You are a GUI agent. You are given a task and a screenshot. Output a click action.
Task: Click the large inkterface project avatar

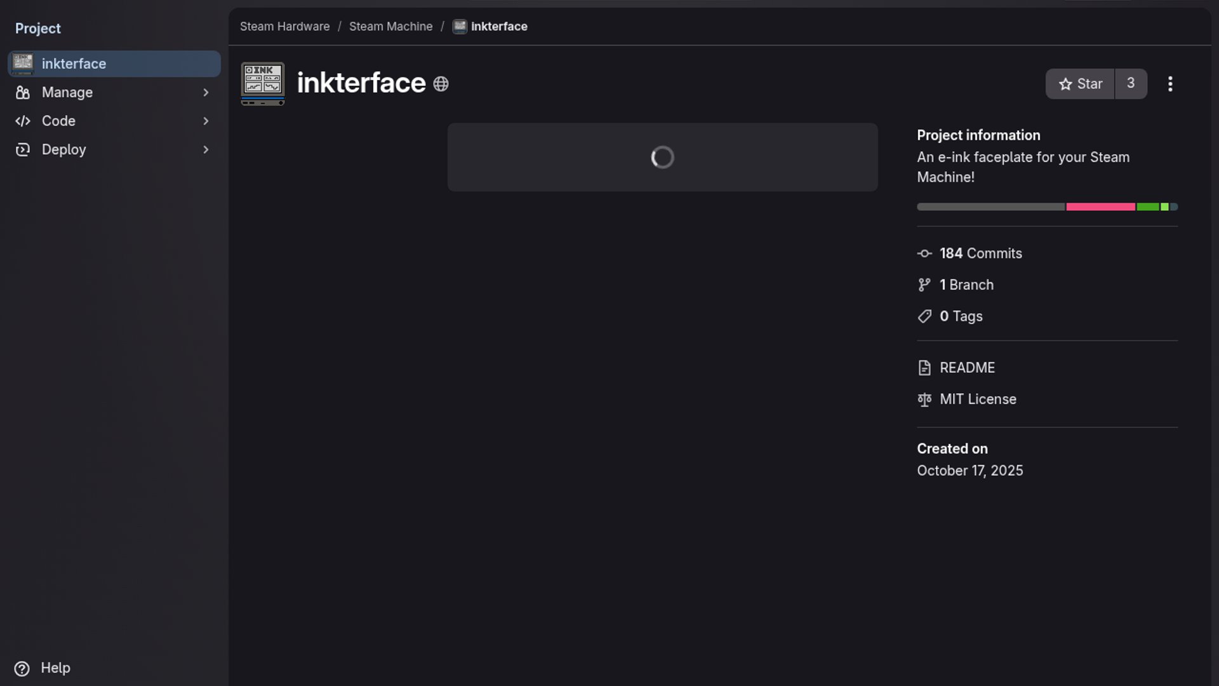(263, 84)
